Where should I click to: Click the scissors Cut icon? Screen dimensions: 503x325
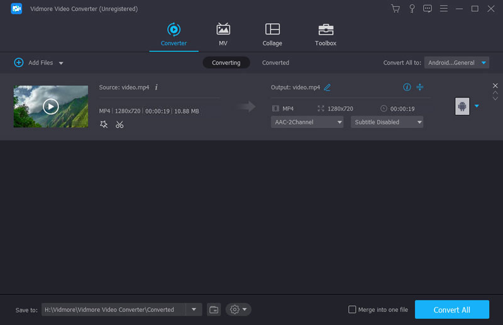(x=119, y=124)
